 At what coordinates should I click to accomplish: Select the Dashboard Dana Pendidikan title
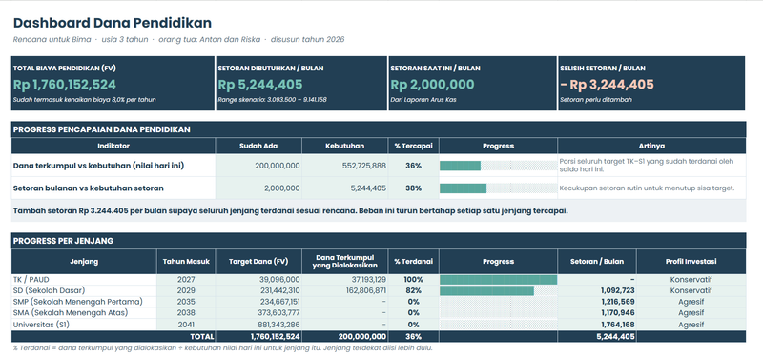[x=113, y=23]
